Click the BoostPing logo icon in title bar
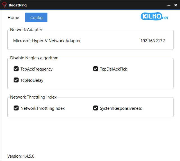 [x=4, y=5]
